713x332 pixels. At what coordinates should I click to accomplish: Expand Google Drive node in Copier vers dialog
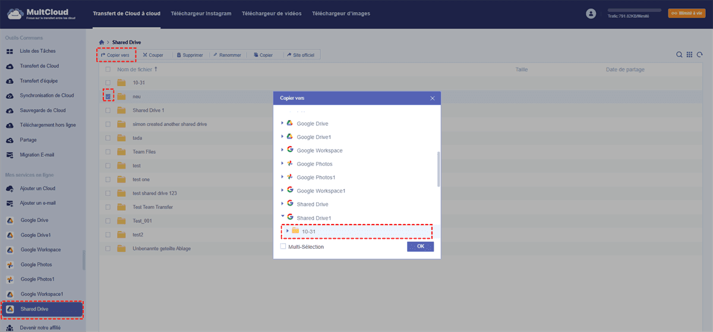click(282, 124)
